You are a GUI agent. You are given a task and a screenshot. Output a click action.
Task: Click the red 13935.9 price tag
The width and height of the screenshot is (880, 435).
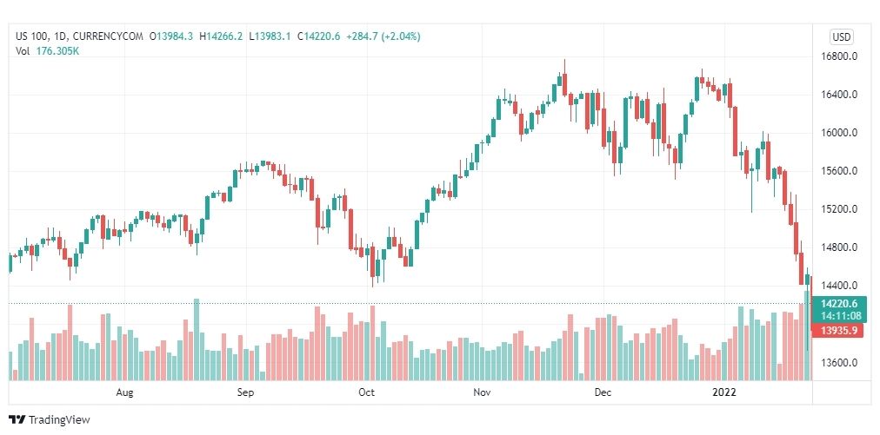pyautogui.click(x=837, y=331)
